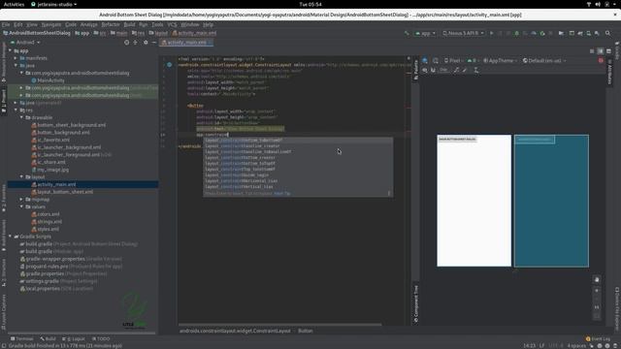The height and width of the screenshot is (349, 621).
Task: Open the TODO tool window
Action: (x=101, y=338)
